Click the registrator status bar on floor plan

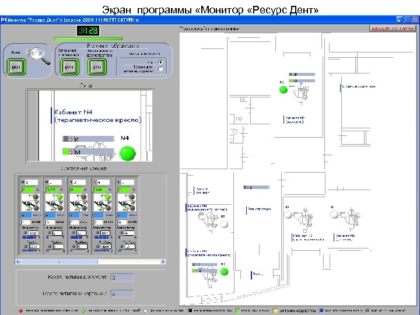pyautogui.click(x=256, y=187)
